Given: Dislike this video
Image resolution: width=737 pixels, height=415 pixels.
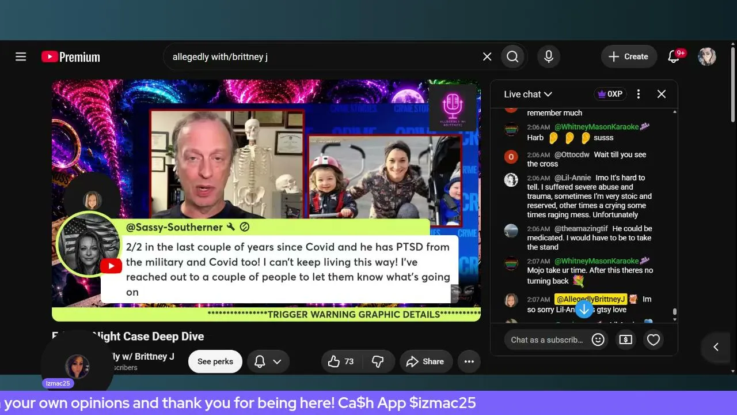Looking at the screenshot, I should point(378,361).
